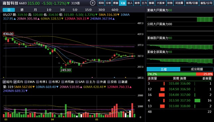Click the bid price 314.50

click(174, 89)
